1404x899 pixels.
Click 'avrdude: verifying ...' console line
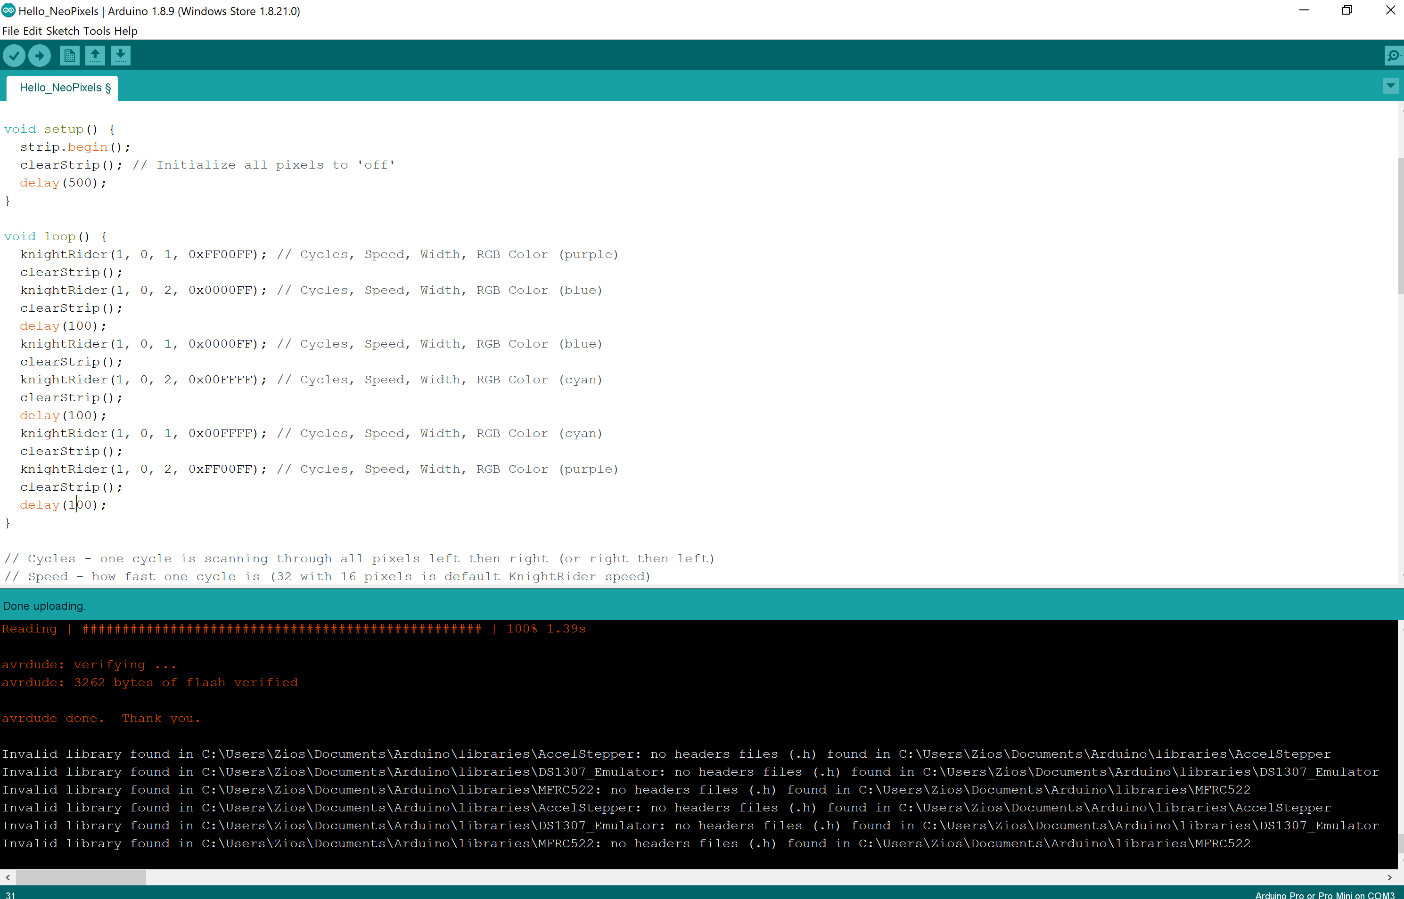click(x=89, y=664)
